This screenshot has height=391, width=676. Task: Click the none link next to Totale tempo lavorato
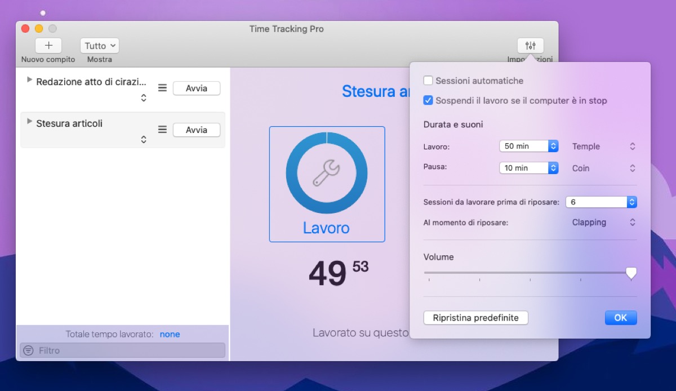tap(170, 334)
